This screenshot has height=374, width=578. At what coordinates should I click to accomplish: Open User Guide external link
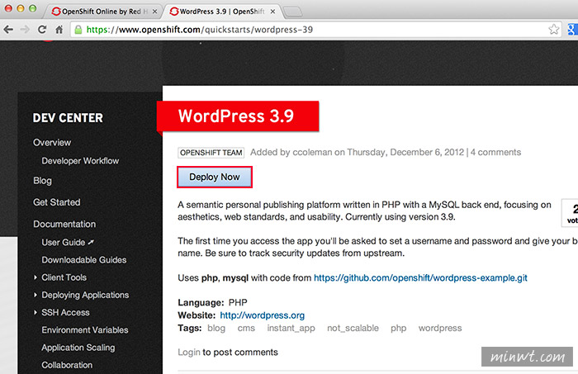point(68,242)
